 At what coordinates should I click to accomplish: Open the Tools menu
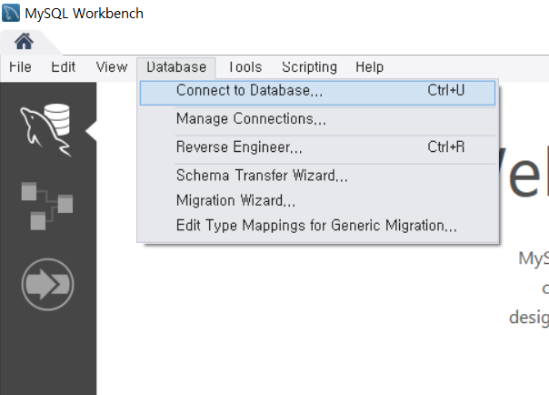245,66
